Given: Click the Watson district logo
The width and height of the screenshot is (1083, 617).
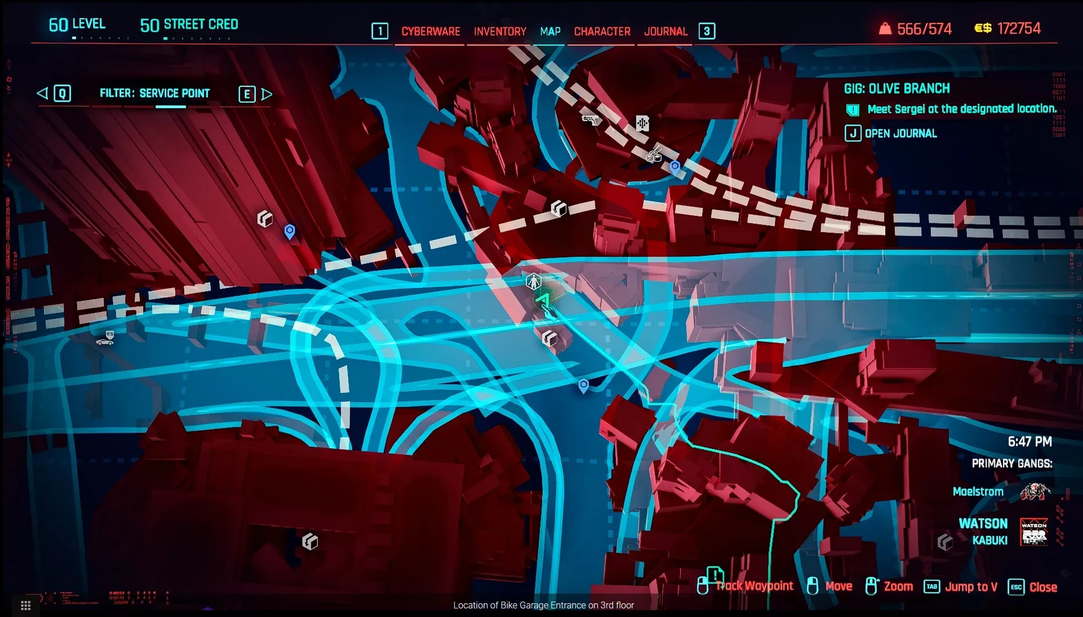Looking at the screenshot, I should pos(1034,532).
